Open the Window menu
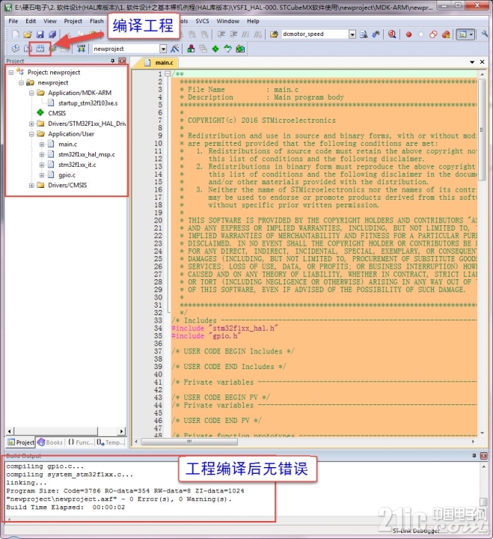Screen dimensions: 493x539 pyautogui.click(x=227, y=21)
